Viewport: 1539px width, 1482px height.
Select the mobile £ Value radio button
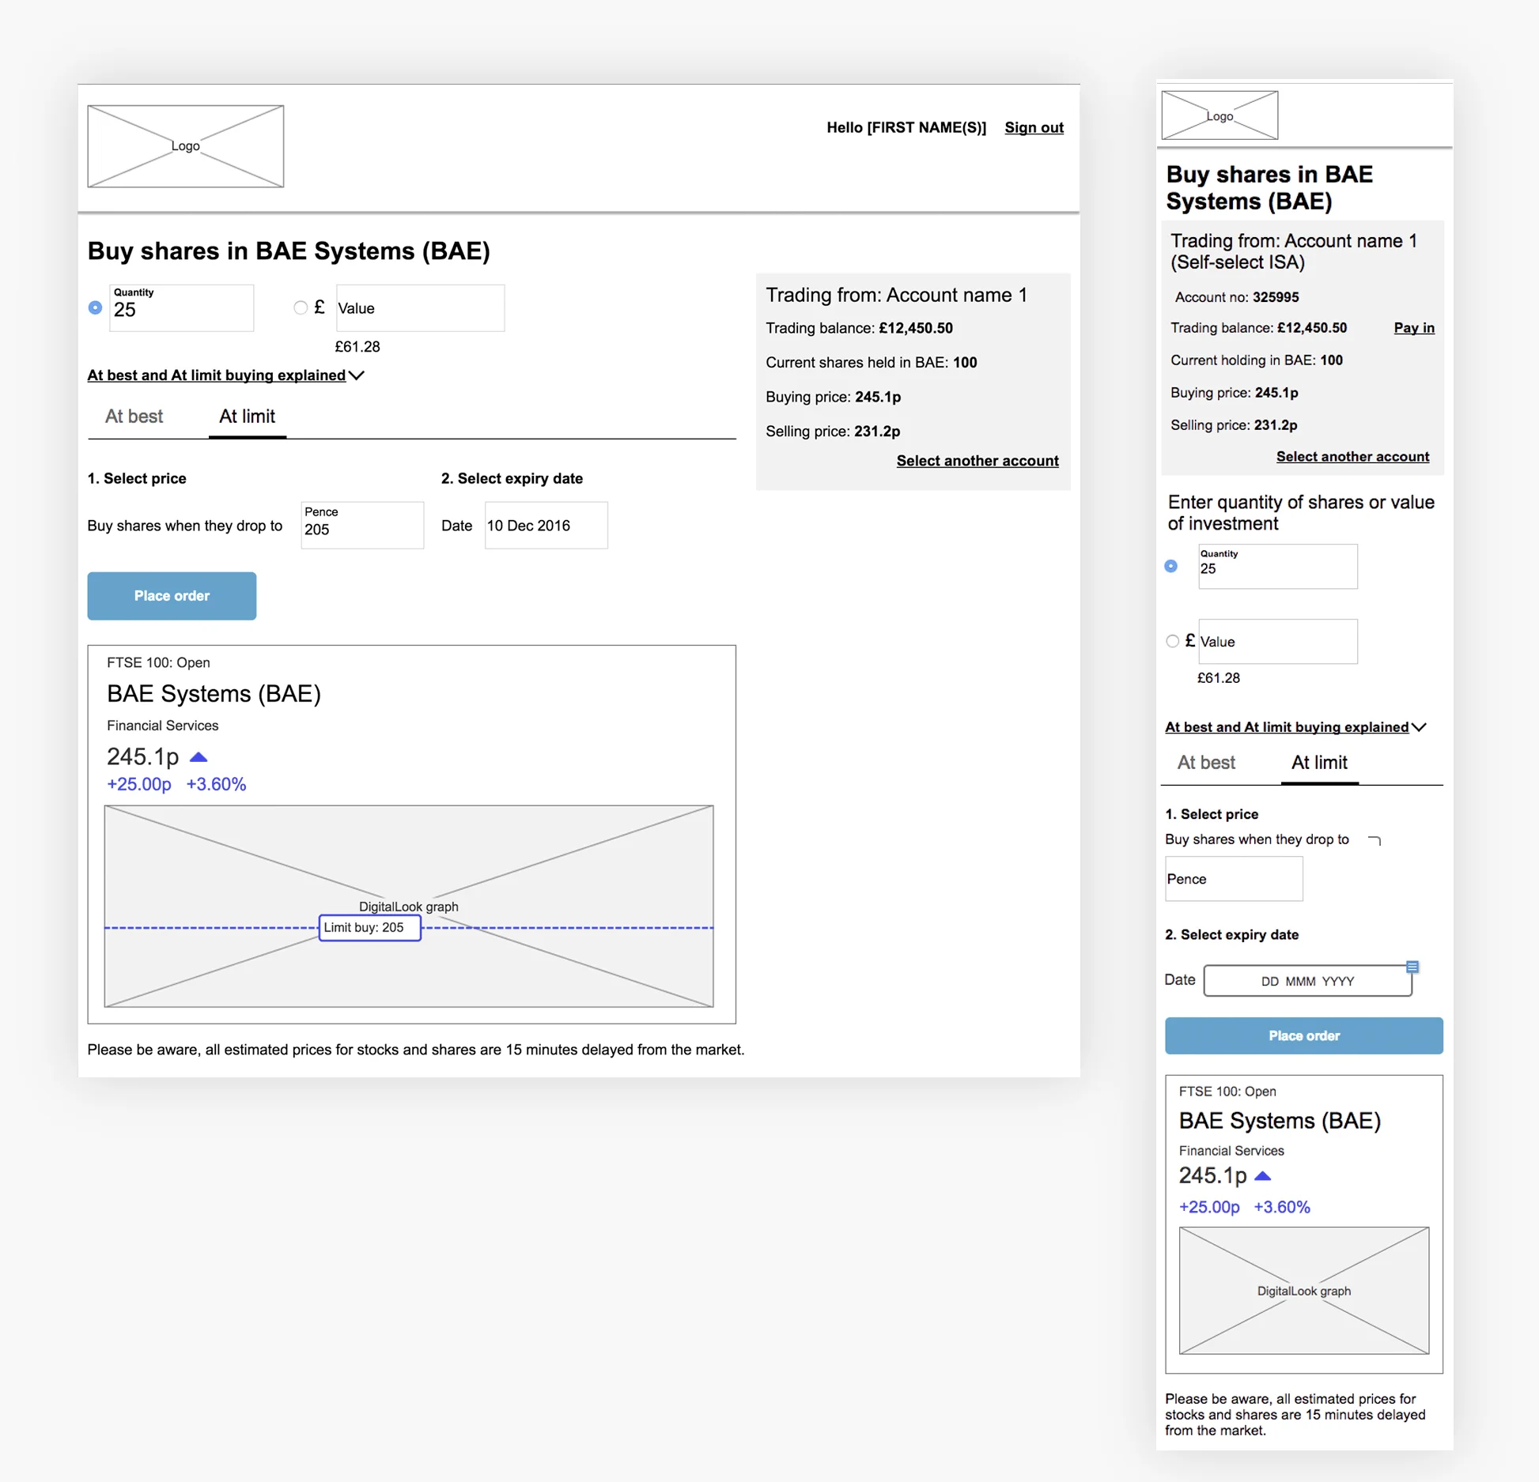(1172, 641)
